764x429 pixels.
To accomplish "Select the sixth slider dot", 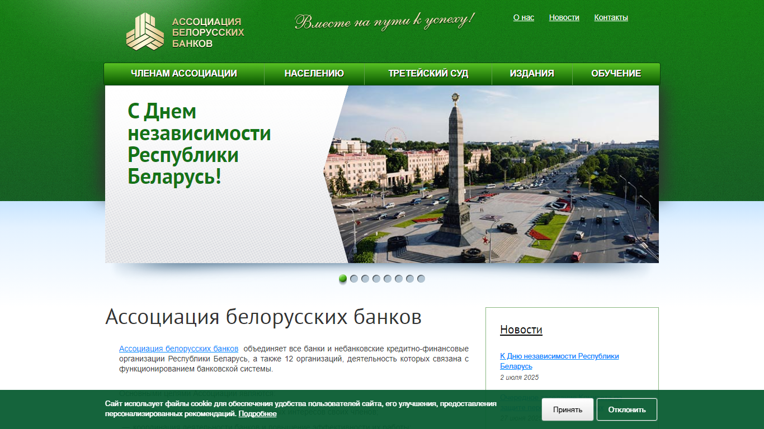I will click(399, 279).
